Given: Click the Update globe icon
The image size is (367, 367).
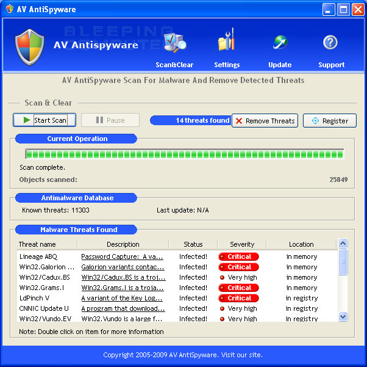Looking at the screenshot, I should coord(280,42).
